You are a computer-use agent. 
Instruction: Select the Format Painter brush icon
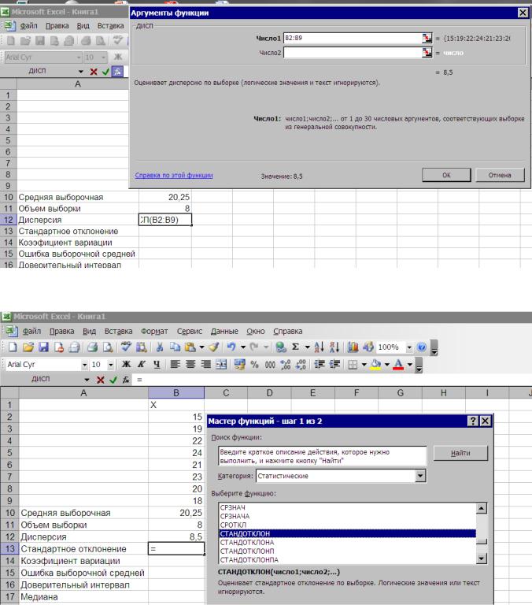tap(214, 347)
